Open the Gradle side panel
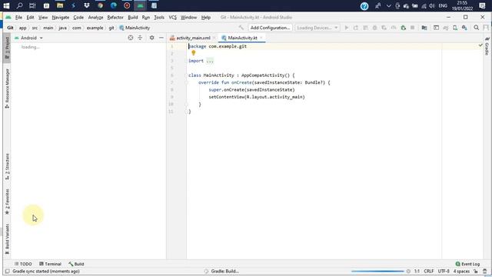The image size is (492, 277). (x=487, y=46)
